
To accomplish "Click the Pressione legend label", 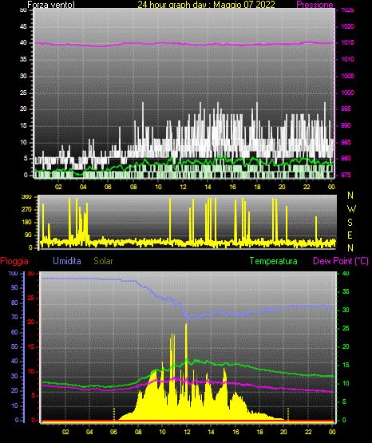I will pos(315,5).
